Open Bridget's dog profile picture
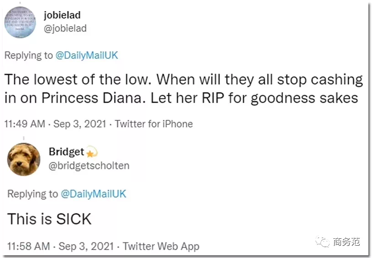Screen dimensions: 372x258 click(x=24, y=160)
